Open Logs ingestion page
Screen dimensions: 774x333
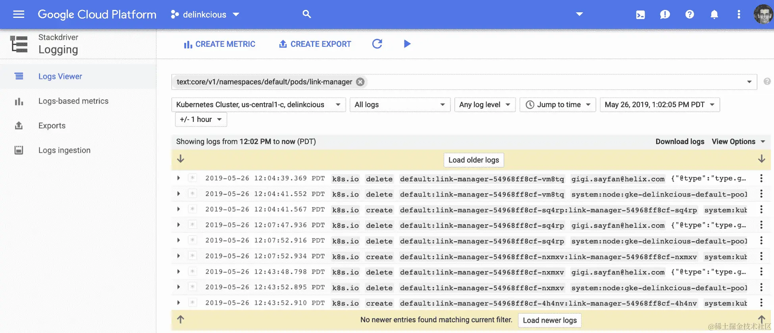coord(64,150)
